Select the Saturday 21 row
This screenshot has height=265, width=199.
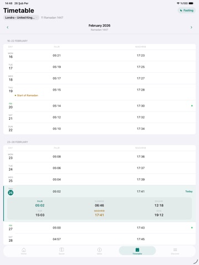point(99,117)
